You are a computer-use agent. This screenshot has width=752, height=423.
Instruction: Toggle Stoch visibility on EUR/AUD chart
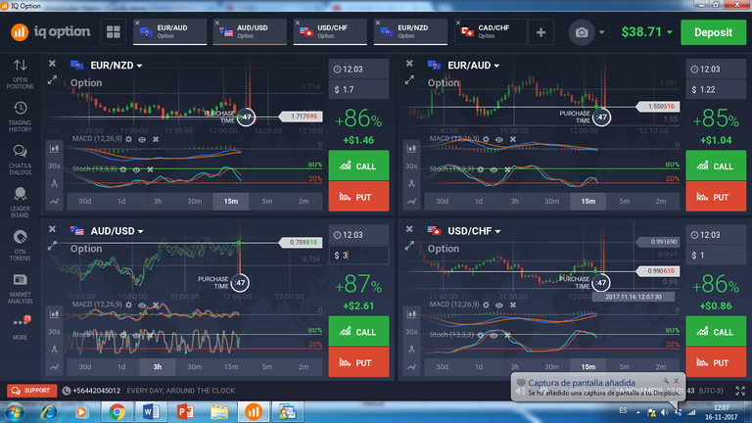coord(493,169)
